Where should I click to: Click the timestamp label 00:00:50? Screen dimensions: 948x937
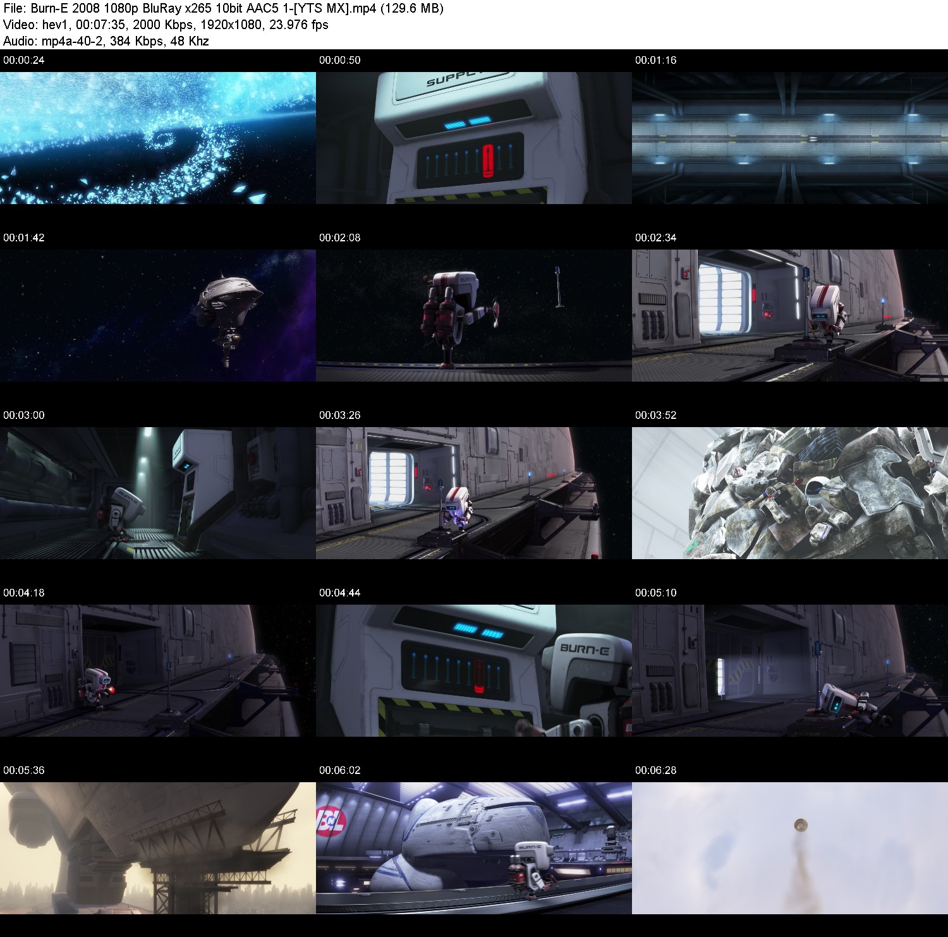point(340,60)
